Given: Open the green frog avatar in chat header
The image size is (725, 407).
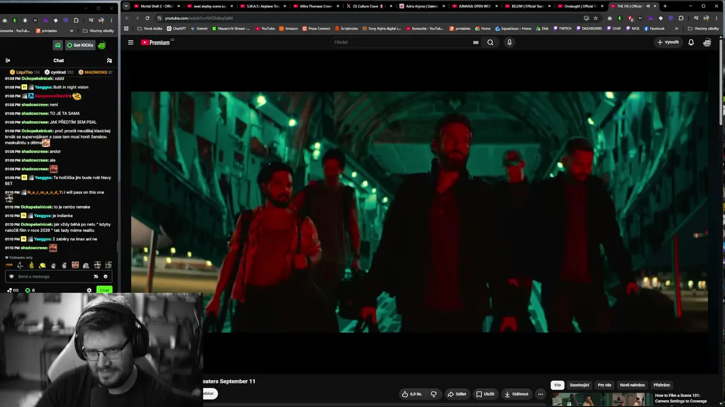Looking at the screenshot, I should tap(102, 45).
